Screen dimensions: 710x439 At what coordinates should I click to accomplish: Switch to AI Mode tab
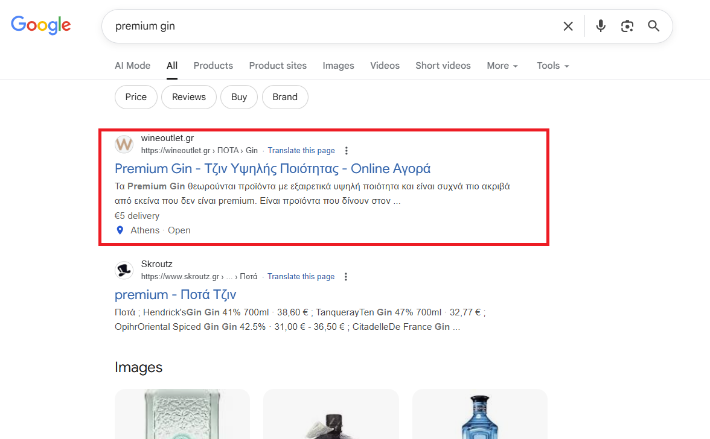pyautogui.click(x=132, y=66)
